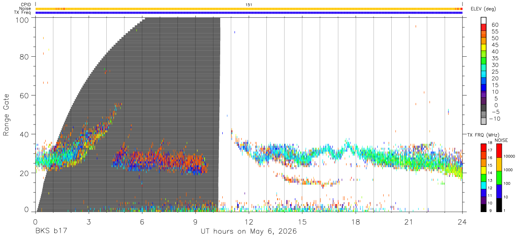Viewport: 520px width, 240px height.
Task: Pick the green NOISE segment between 100 and 1000
Action: click(498, 177)
